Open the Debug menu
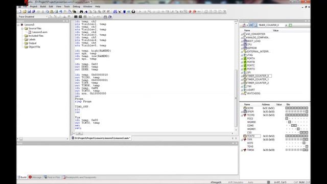The height and width of the screenshot is (184, 327). coord(76,7)
